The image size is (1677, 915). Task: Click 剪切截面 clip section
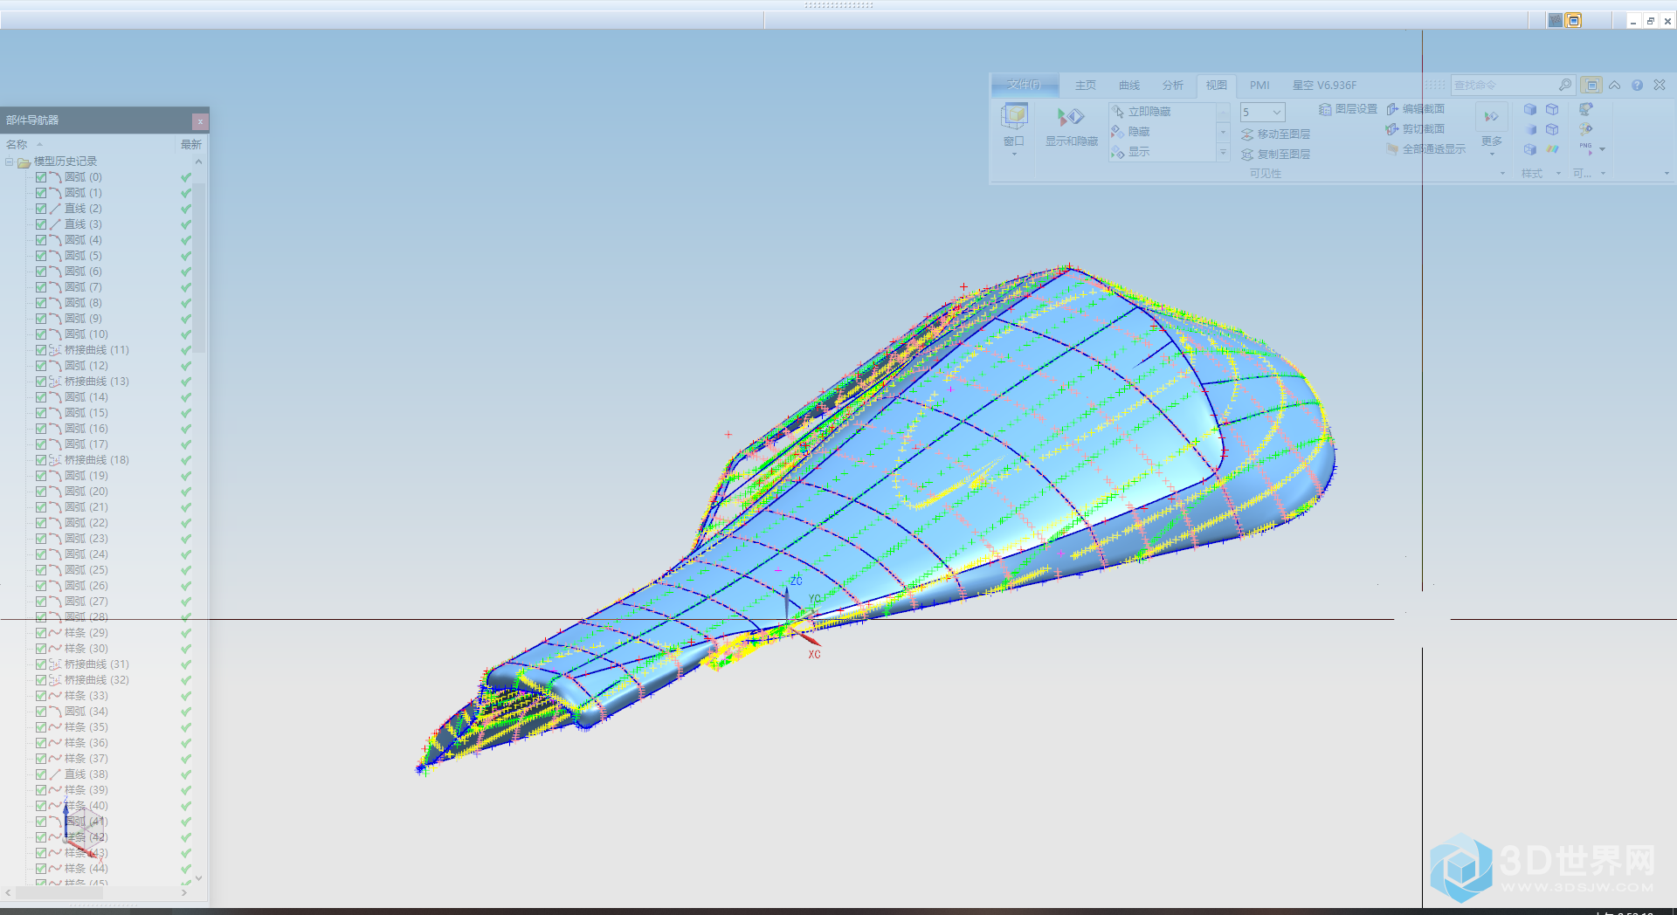coord(1415,129)
